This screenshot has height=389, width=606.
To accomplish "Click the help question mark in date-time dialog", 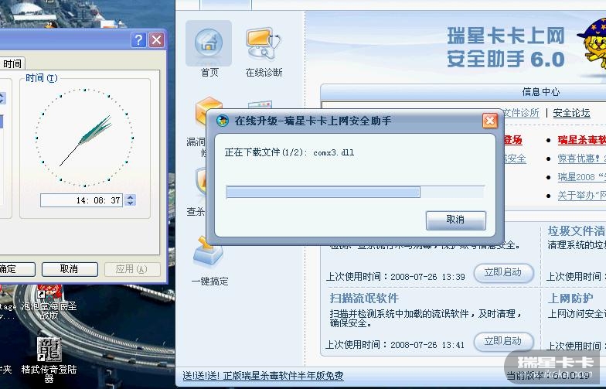I will (x=138, y=40).
